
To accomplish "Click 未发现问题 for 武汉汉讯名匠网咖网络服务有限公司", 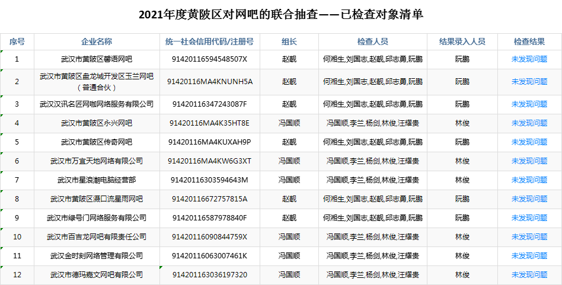I will pyautogui.click(x=529, y=104).
